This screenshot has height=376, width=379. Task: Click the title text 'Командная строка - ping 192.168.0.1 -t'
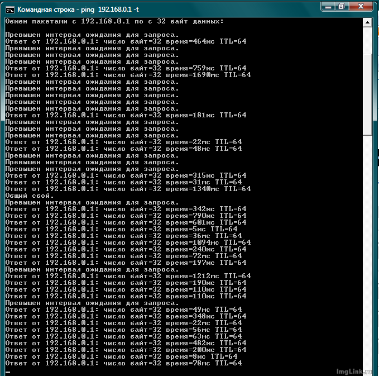(78, 9)
